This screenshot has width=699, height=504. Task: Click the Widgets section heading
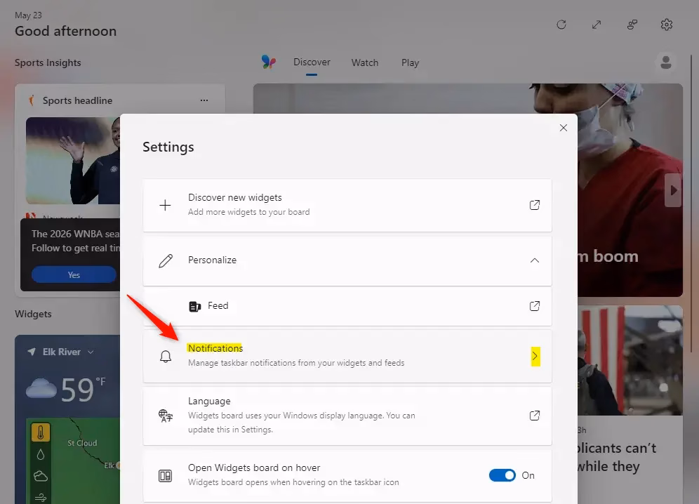click(x=33, y=314)
